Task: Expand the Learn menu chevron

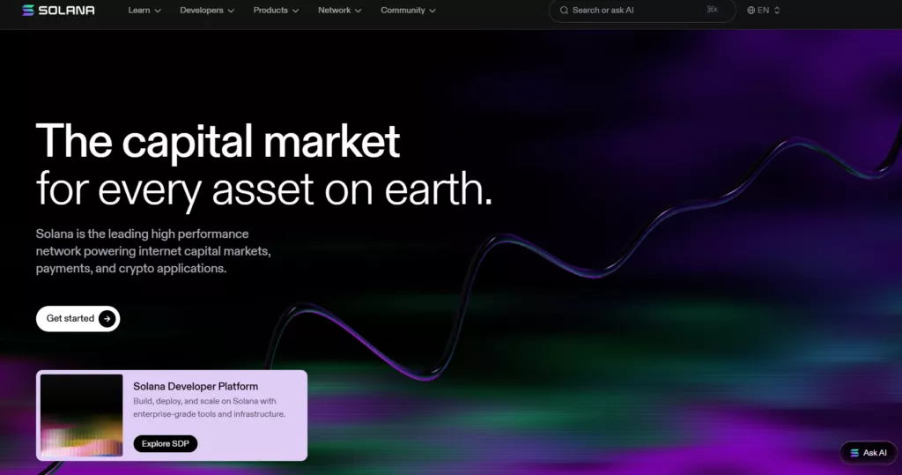Action: coord(158,11)
